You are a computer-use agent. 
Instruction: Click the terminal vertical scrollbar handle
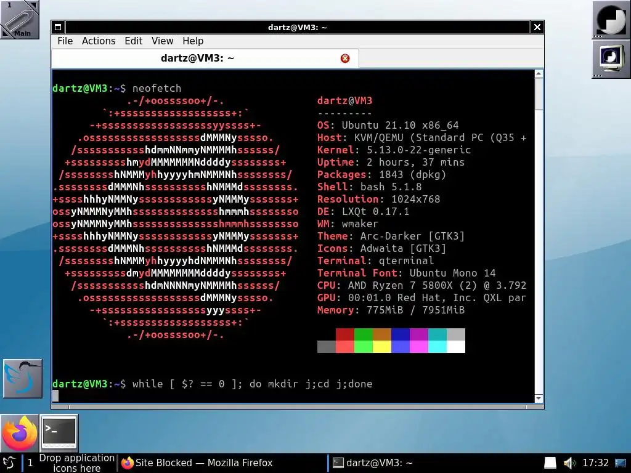(539, 94)
